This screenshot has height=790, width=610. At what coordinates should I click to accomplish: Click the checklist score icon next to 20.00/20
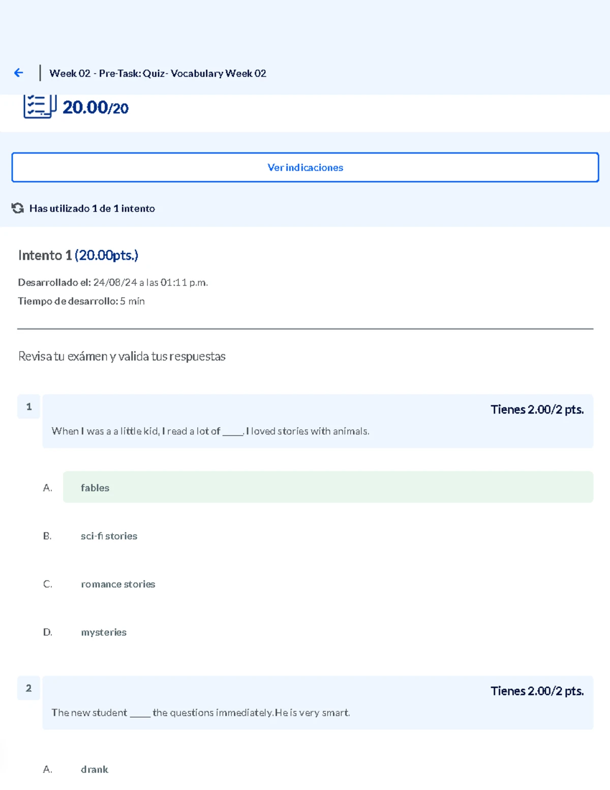[x=40, y=107]
